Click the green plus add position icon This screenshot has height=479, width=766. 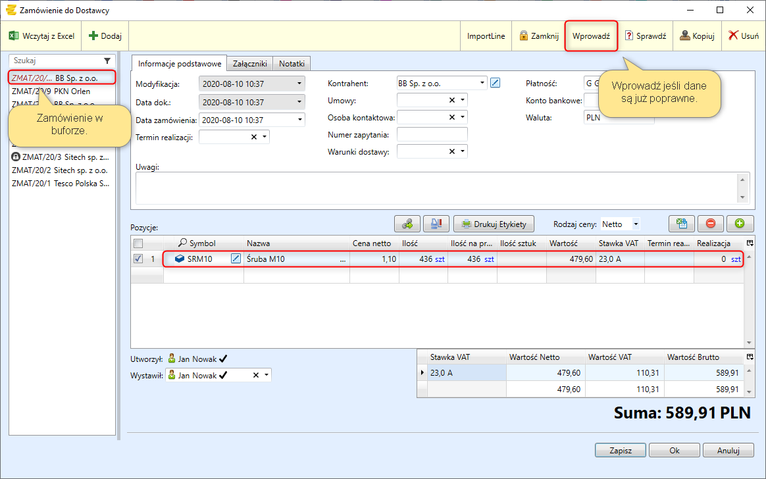(740, 224)
